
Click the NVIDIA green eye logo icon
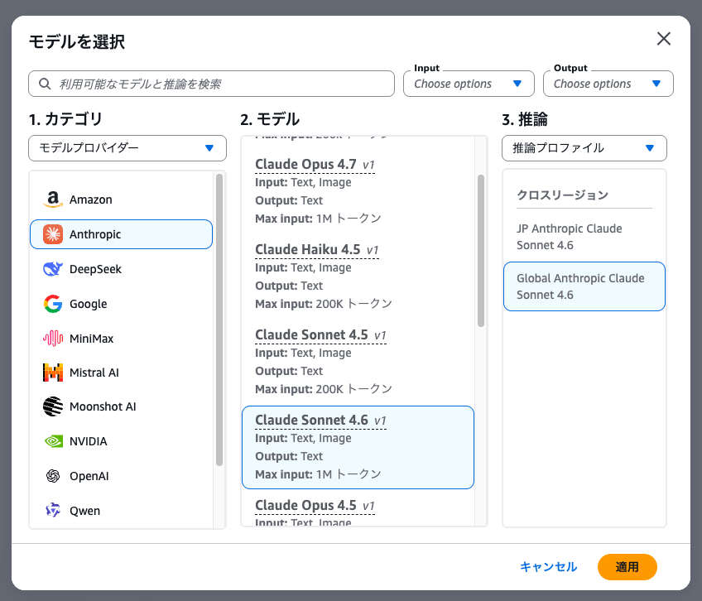53,441
